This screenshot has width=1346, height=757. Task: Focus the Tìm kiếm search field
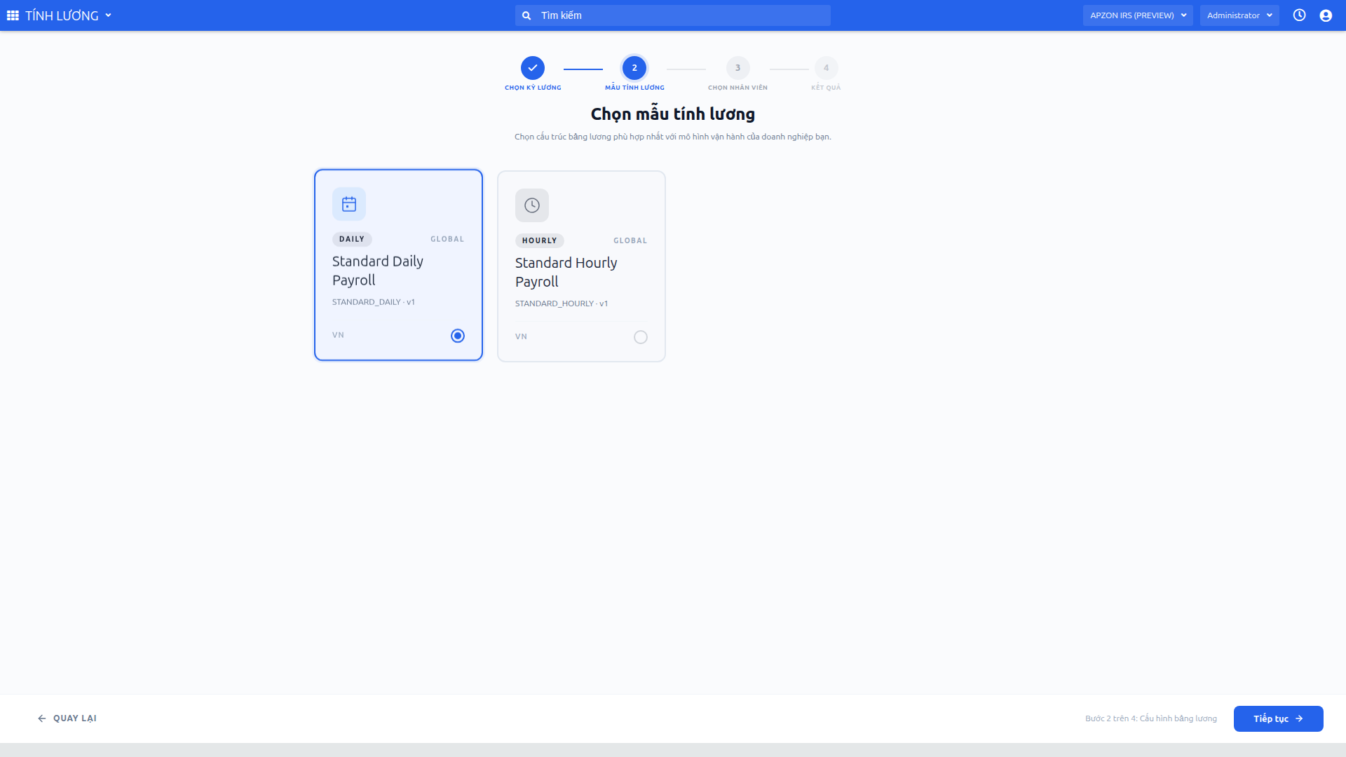tap(673, 15)
